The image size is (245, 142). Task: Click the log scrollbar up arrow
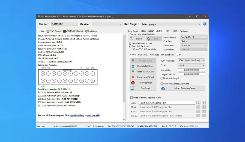pyautogui.click(x=124, y=35)
